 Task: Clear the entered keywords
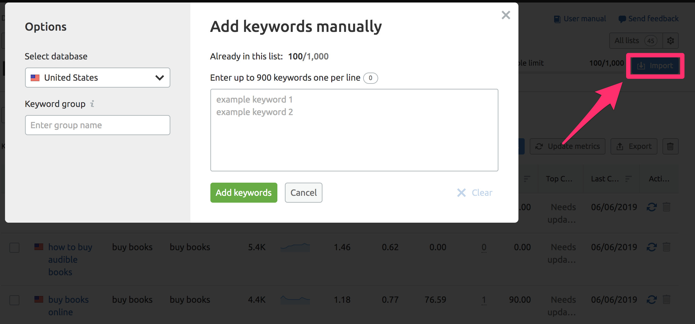[x=475, y=193]
